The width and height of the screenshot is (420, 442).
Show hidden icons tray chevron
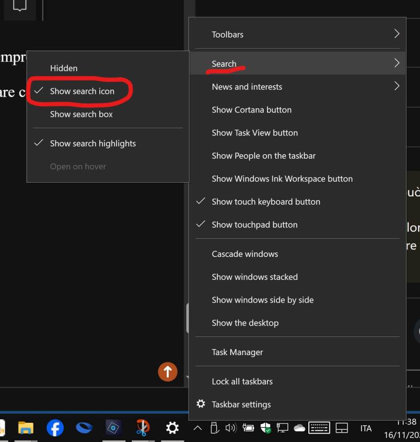click(x=198, y=428)
